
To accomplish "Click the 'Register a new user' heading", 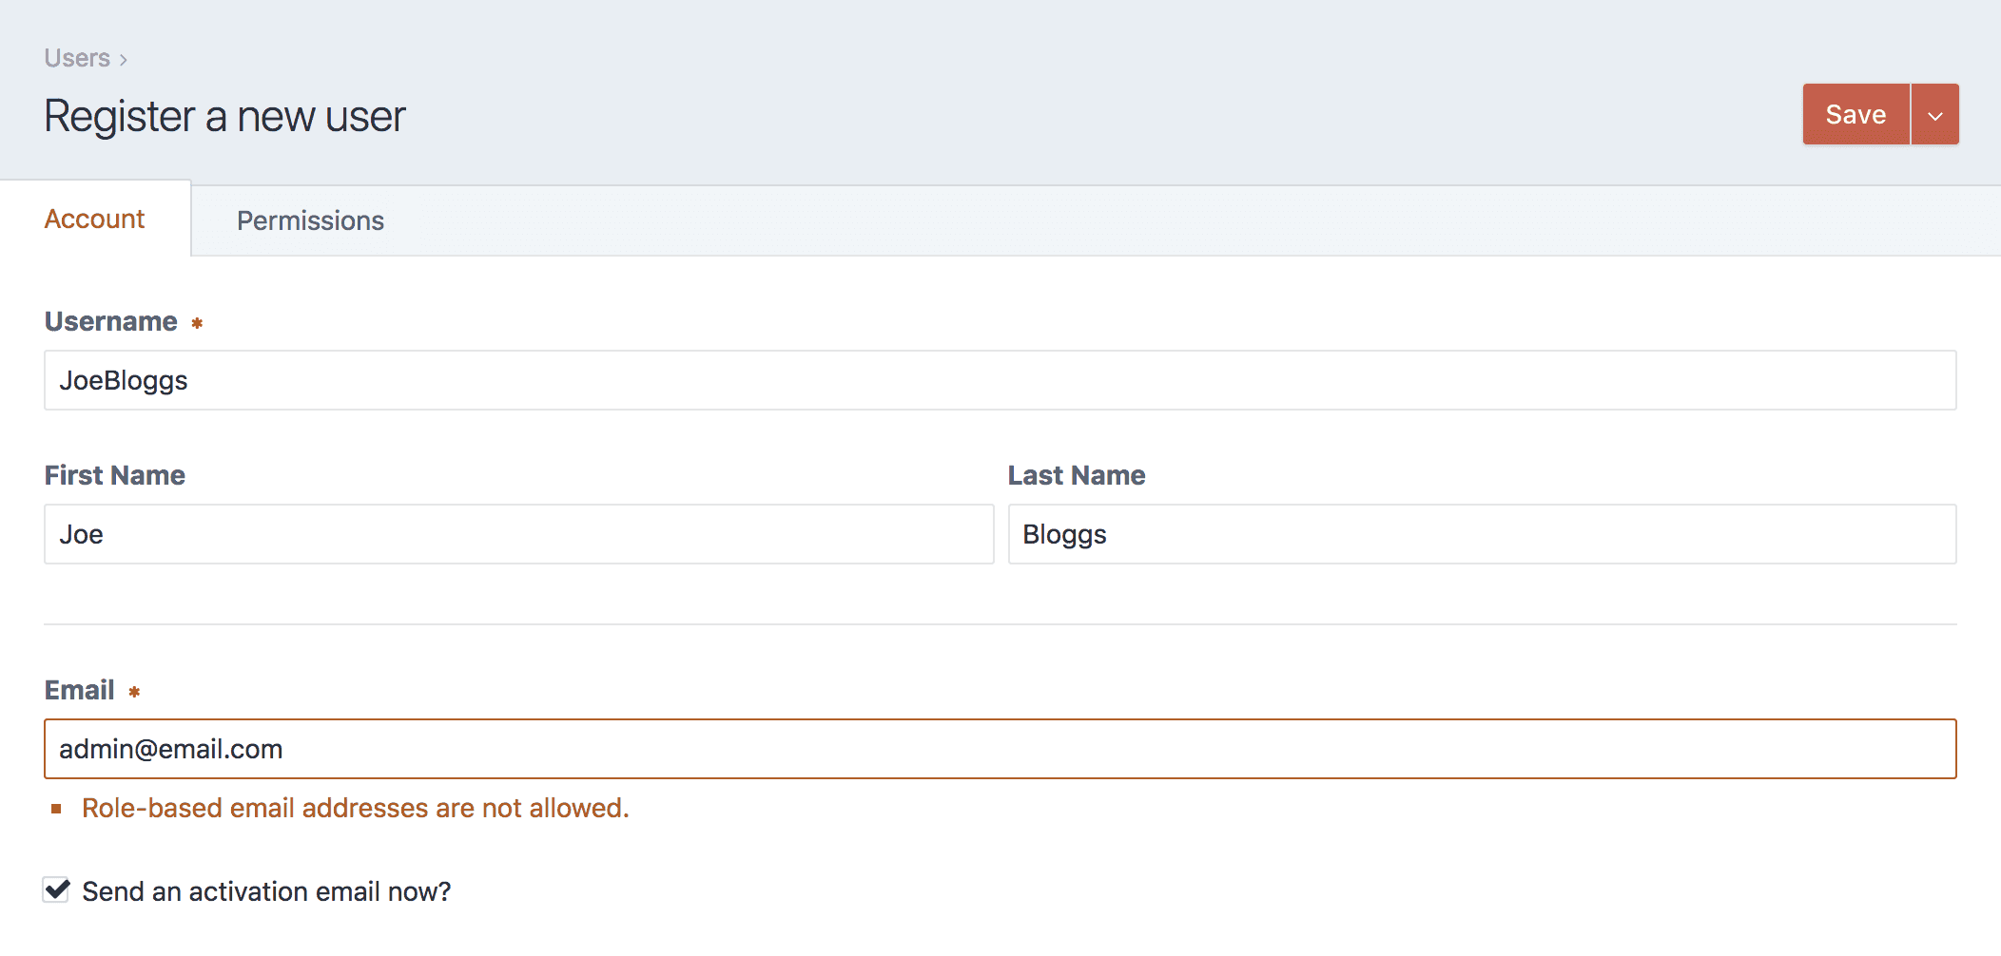I will pos(225,117).
